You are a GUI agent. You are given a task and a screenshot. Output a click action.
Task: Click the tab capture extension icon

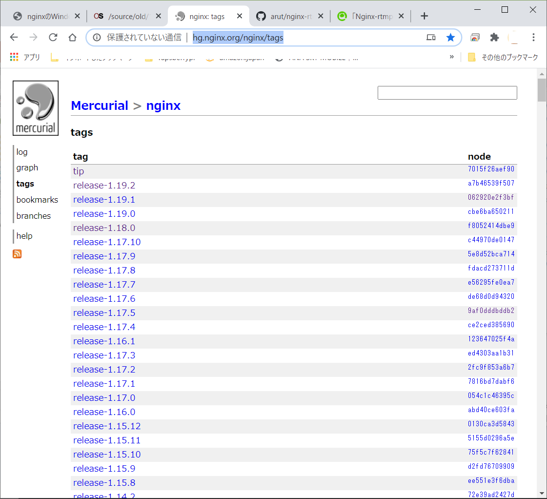(475, 37)
